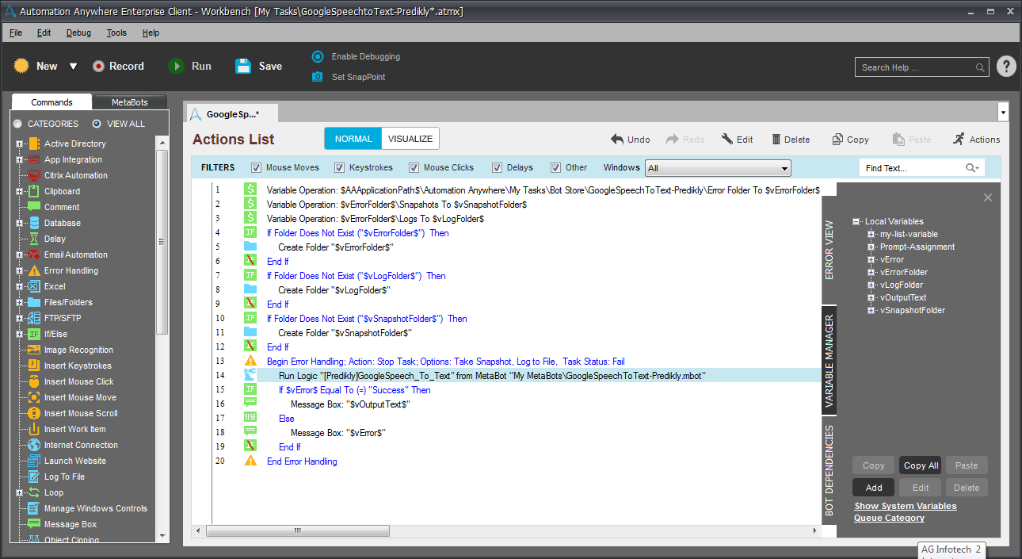
Task: Click the Message Box command icon
Action: click(34, 524)
